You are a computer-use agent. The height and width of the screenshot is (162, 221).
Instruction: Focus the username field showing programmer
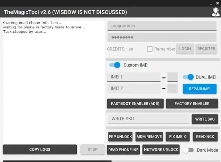pyautogui.click(x=162, y=26)
